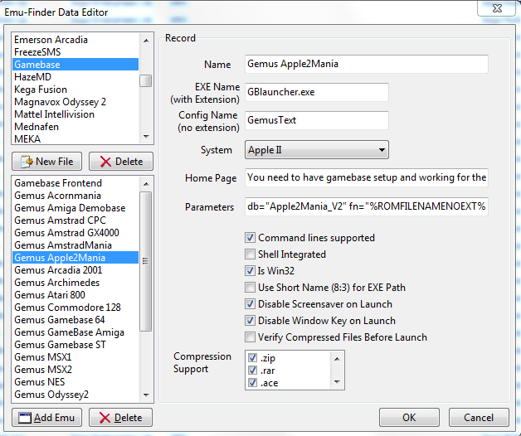Click the red X icon beside New File

click(x=105, y=162)
